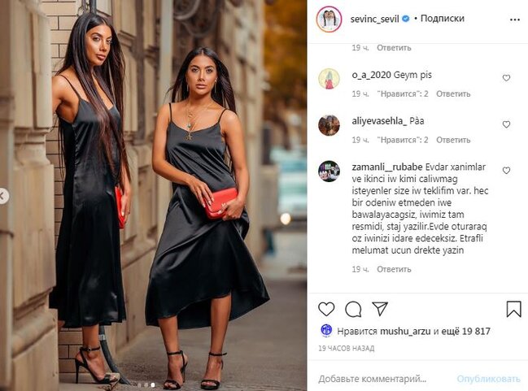View likes on aliyevasehla_'s comment
The height and width of the screenshot is (391, 528).
coord(403,140)
